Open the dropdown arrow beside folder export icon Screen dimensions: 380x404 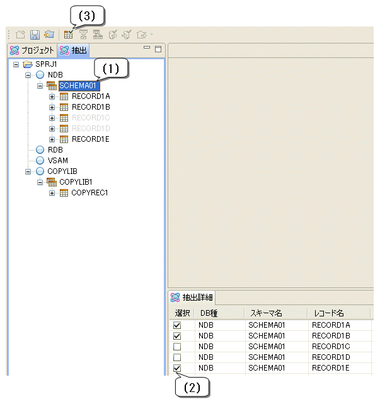(x=151, y=34)
